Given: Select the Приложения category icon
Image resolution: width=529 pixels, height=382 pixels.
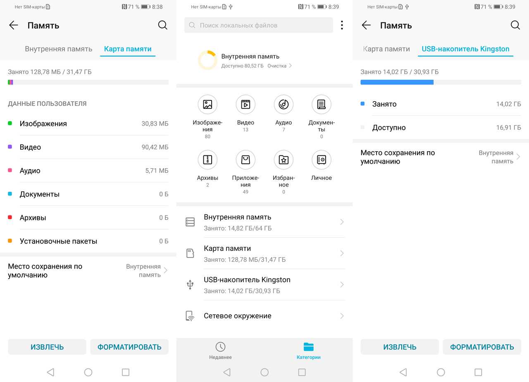Looking at the screenshot, I should pyautogui.click(x=245, y=160).
